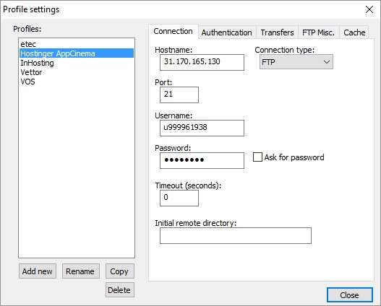Focus the Username field
The height and width of the screenshot is (306, 381).
point(202,128)
